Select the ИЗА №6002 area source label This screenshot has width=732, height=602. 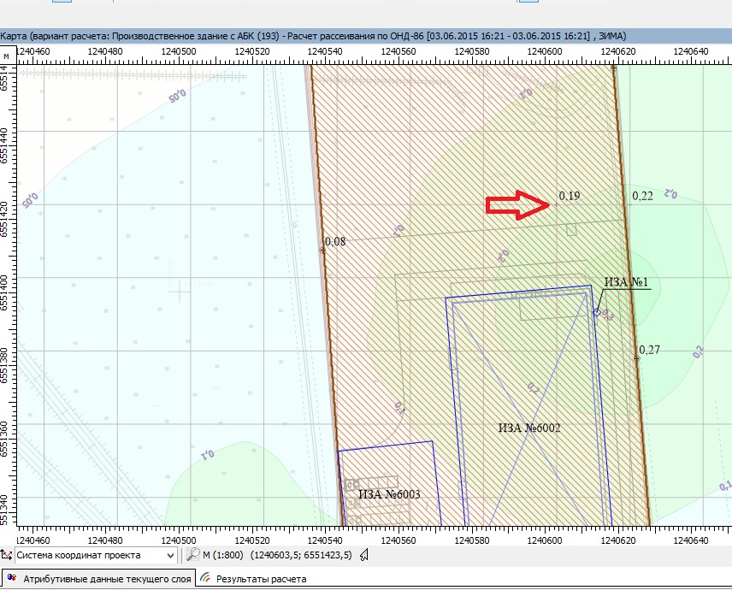(528, 428)
